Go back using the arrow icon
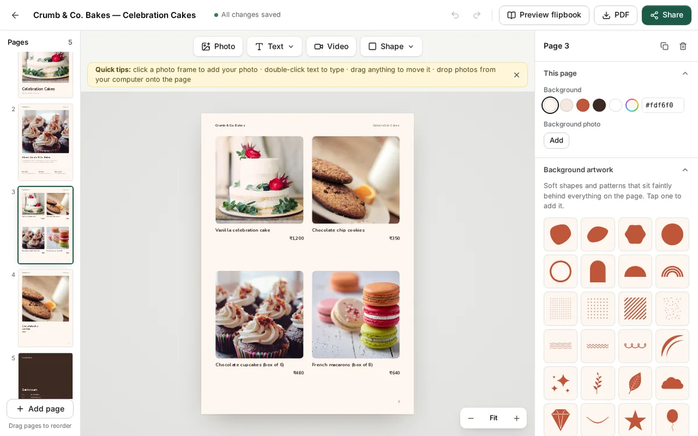This screenshot has height=436, width=698. (15, 15)
